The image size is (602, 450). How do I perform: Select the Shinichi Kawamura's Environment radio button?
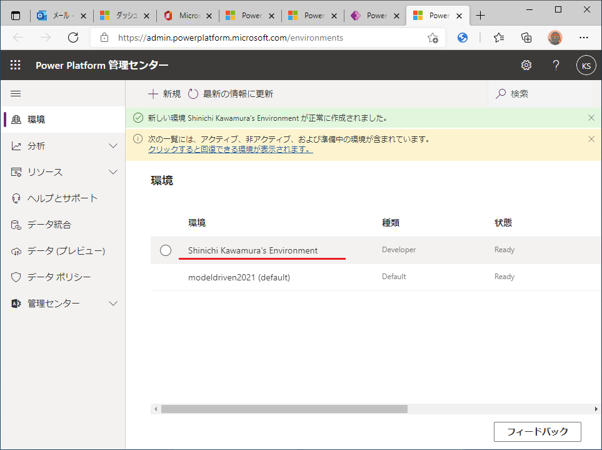[166, 250]
